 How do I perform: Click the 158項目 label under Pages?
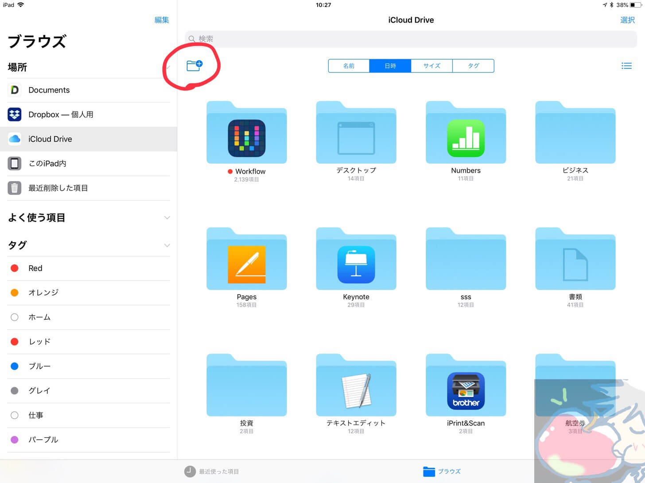click(x=247, y=305)
